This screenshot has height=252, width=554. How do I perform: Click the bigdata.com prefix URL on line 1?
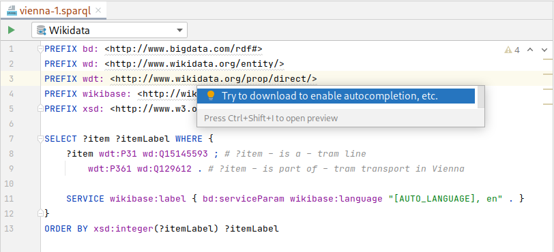point(184,49)
